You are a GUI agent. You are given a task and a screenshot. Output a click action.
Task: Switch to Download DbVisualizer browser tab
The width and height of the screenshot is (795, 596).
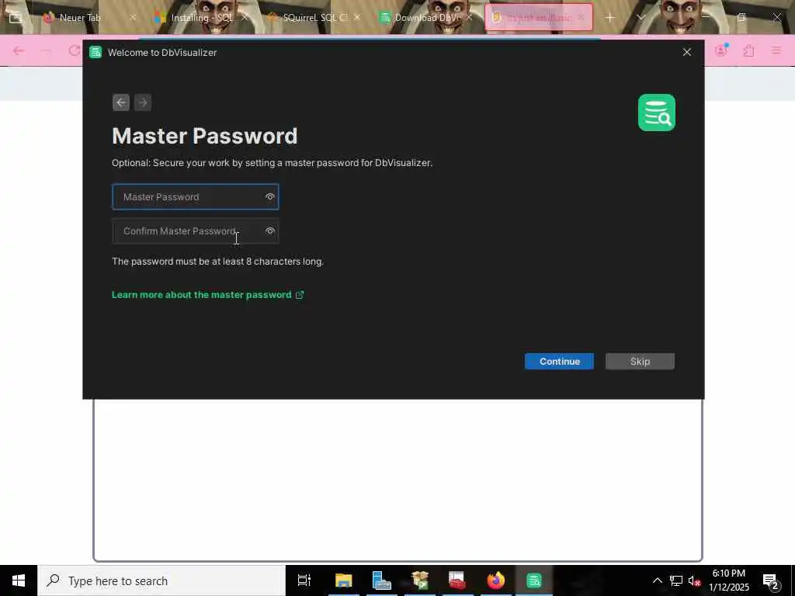(x=426, y=18)
